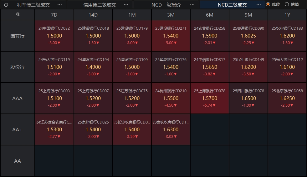Click the 1M column header
Image resolution: width=307 pixels, height=177 pixels.
[x=132, y=15]
